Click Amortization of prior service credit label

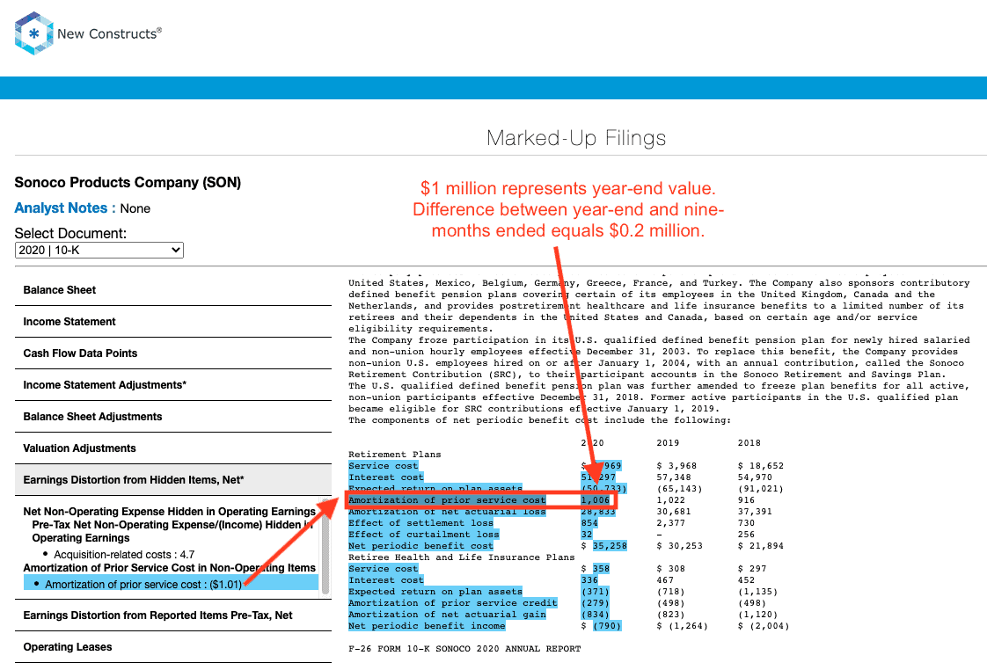452,602
